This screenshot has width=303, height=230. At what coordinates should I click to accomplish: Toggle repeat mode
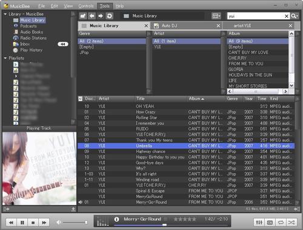coord(281,223)
